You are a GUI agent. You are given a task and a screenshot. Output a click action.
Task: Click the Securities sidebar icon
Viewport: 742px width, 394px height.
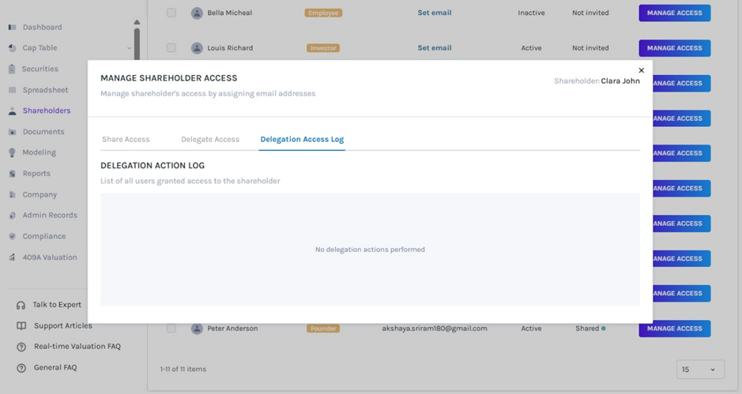click(12, 69)
